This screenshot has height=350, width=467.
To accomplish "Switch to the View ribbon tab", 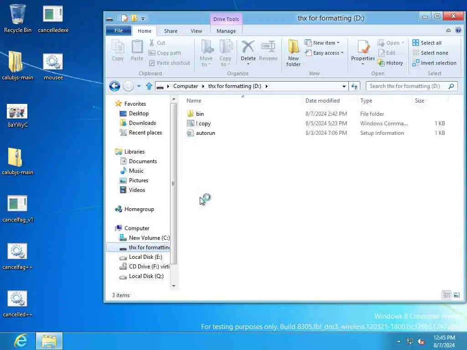I will click(x=196, y=31).
